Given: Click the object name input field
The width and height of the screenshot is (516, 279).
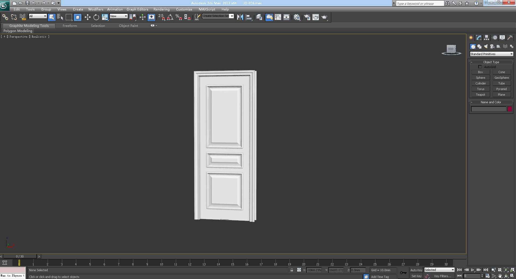Looking at the screenshot, I should tap(489, 109).
